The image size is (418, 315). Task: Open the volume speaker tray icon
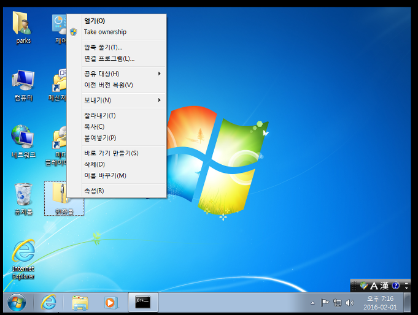349,303
